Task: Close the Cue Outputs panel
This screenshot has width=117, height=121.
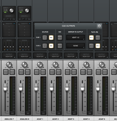Action: pyautogui.click(x=99, y=26)
